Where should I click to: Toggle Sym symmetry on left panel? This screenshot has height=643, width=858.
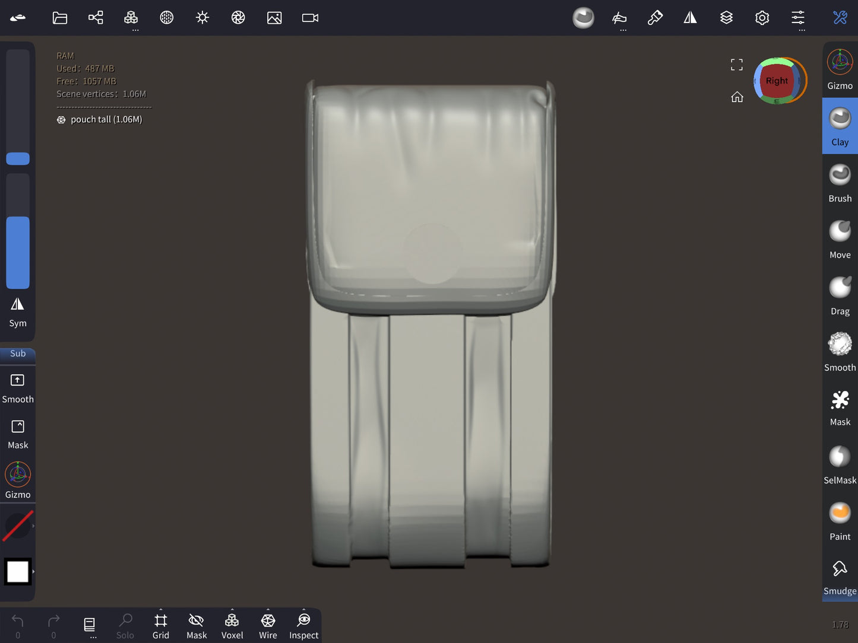(x=18, y=313)
